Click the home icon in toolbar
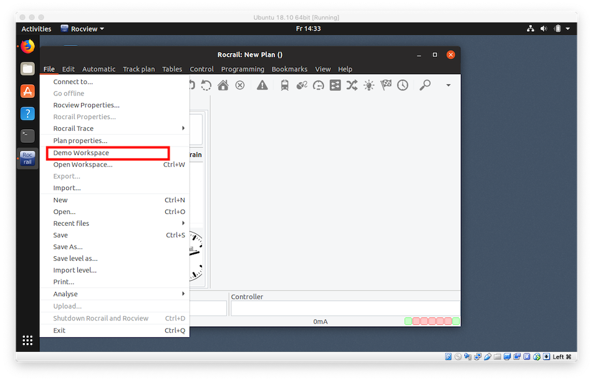 point(223,85)
